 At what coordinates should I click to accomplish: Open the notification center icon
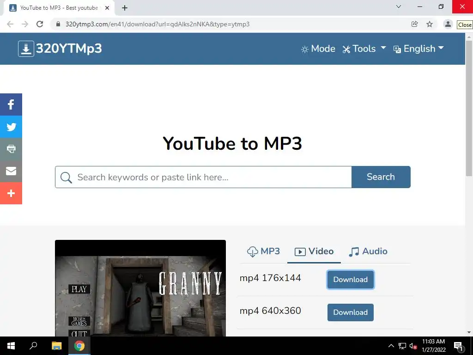[x=458, y=346]
